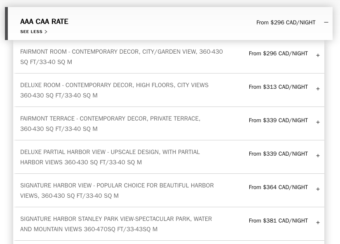Expand Signature Harbor Stanley Park plus icon

(x=318, y=223)
